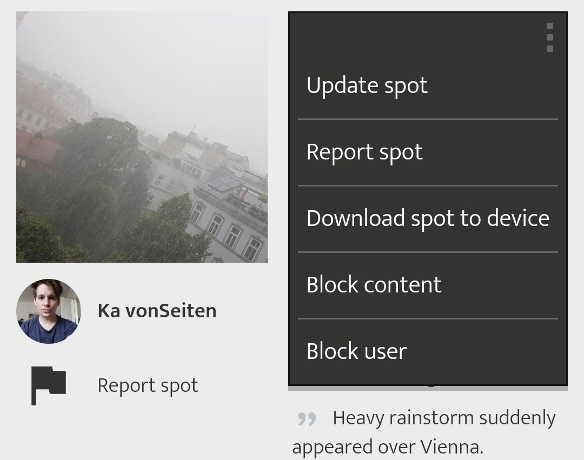This screenshot has width=584, height=460.
Task: Tap the three-dot overflow menu icon
Action: tap(549, 37)
